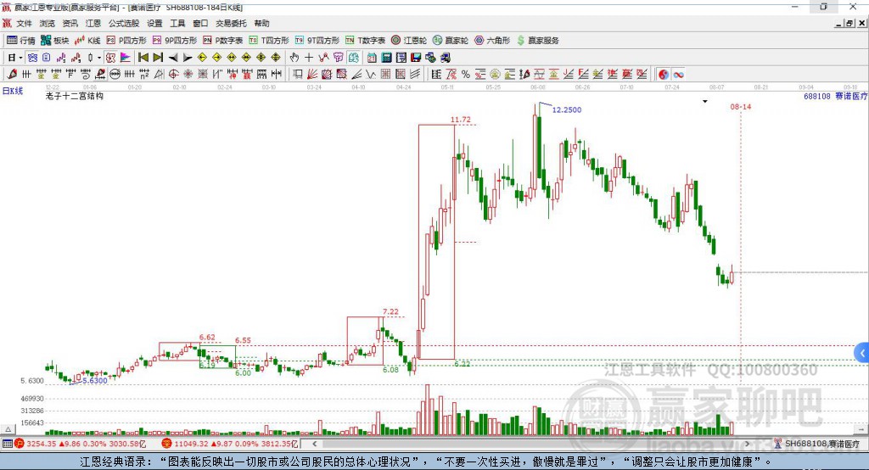The image size is (869, 470).
Task: Open the candle style dropdown arrow
Action: [x=99, y=58]
